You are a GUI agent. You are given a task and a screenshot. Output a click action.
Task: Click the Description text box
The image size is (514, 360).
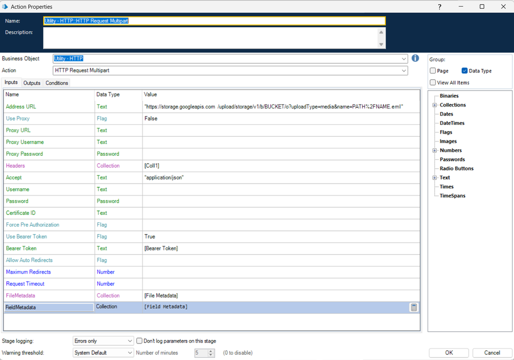click(211, 38)
